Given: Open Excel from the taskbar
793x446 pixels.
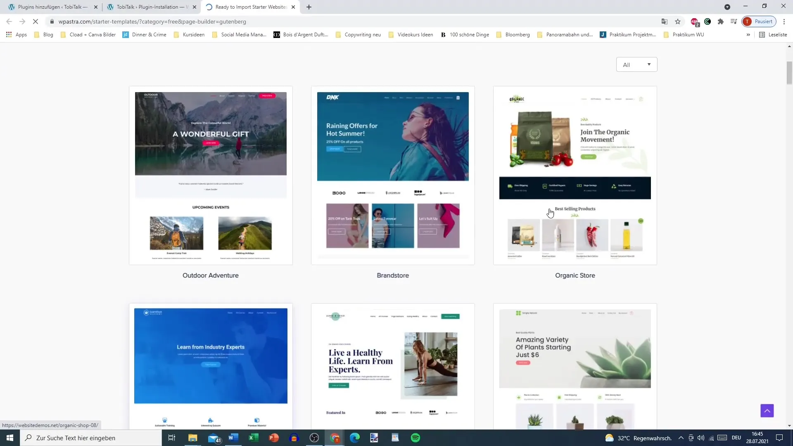Looking at the screenshot, I should pyautogui.click(x=254, y=438).
